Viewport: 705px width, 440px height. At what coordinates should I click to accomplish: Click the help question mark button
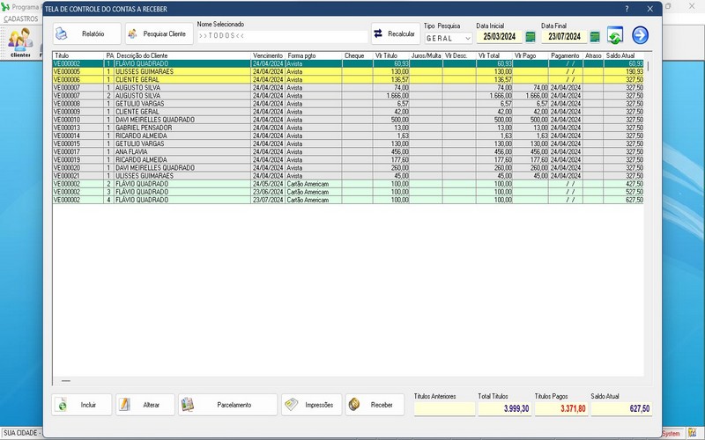pos(627,8)
